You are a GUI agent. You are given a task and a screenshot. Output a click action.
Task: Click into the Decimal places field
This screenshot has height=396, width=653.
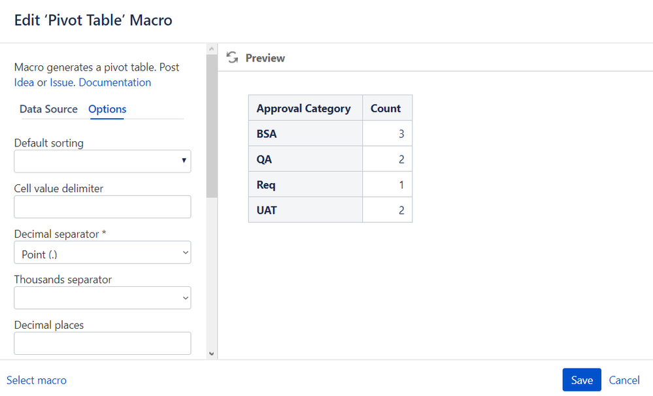coord(103,343)
